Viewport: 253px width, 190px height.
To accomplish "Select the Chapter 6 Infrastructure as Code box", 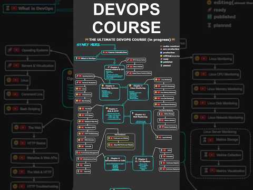I will point(115,163).
